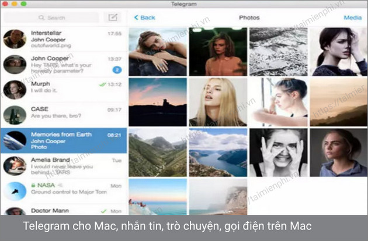Open photo of woman resting on rock

tap(158, 52)
